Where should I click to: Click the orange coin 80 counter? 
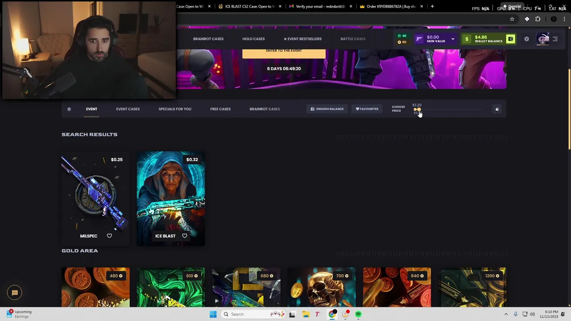point(402,42)
